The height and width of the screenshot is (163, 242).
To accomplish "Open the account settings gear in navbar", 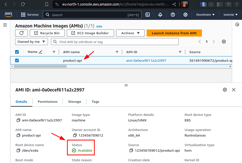I will tap(185, 15).
